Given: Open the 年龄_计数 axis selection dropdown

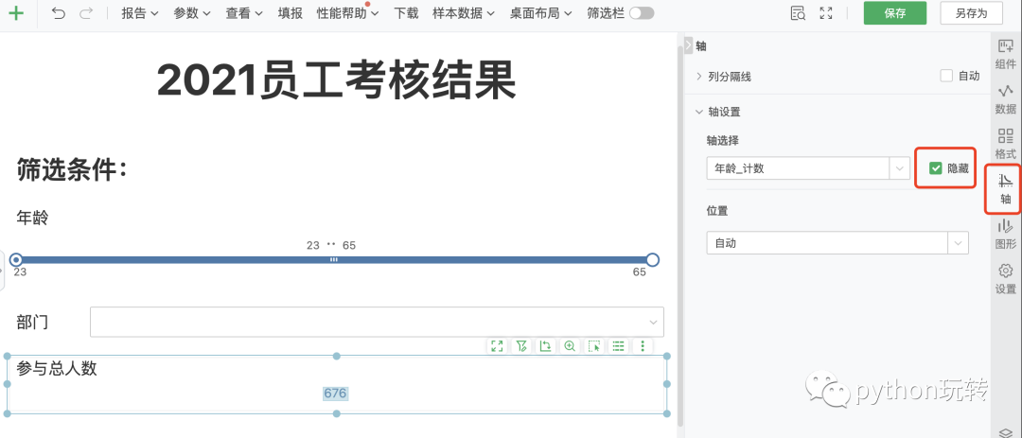Looking at the screenshot, I should (808, 168).
